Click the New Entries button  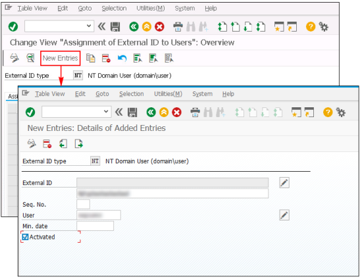(x=61, y=58)
